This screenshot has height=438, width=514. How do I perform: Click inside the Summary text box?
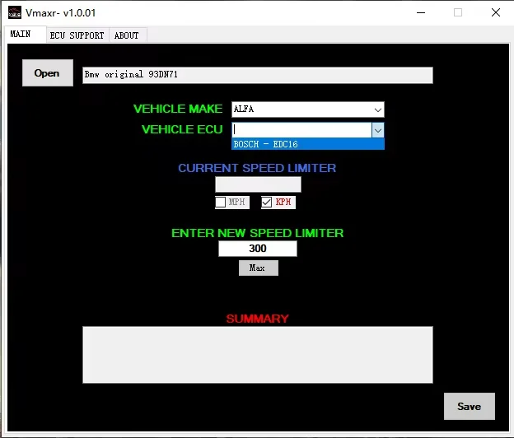point(257,354)
